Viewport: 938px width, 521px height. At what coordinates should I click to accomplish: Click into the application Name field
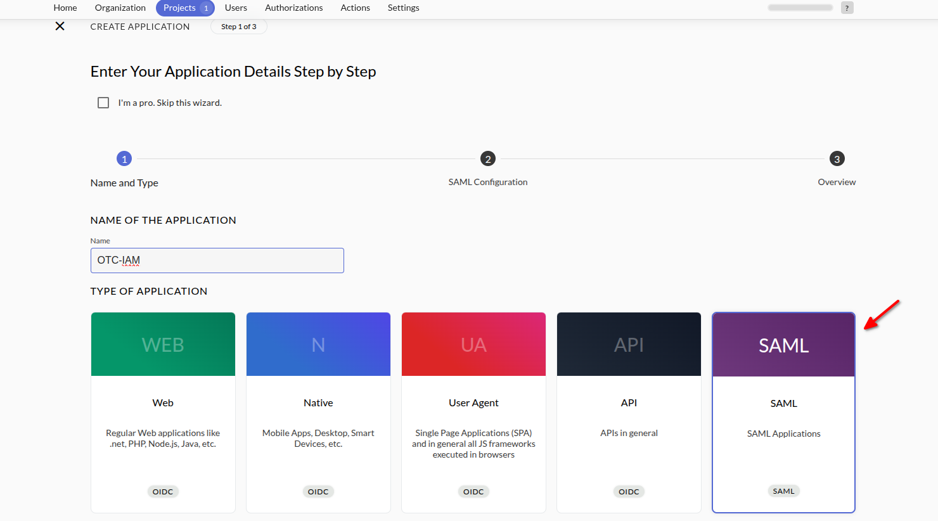[217, 260]
